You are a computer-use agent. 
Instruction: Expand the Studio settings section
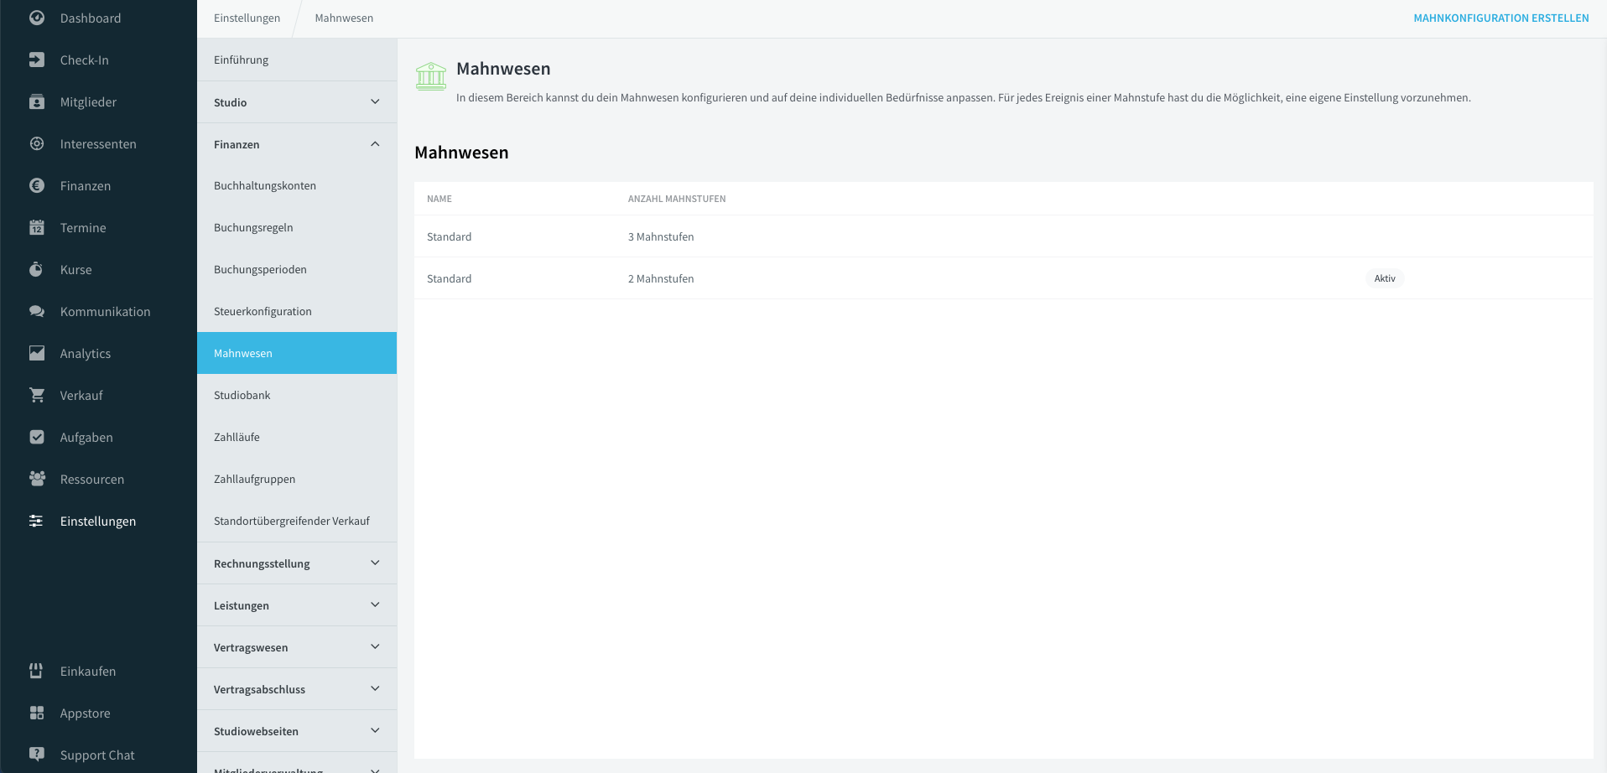click(x=297, y=102)
